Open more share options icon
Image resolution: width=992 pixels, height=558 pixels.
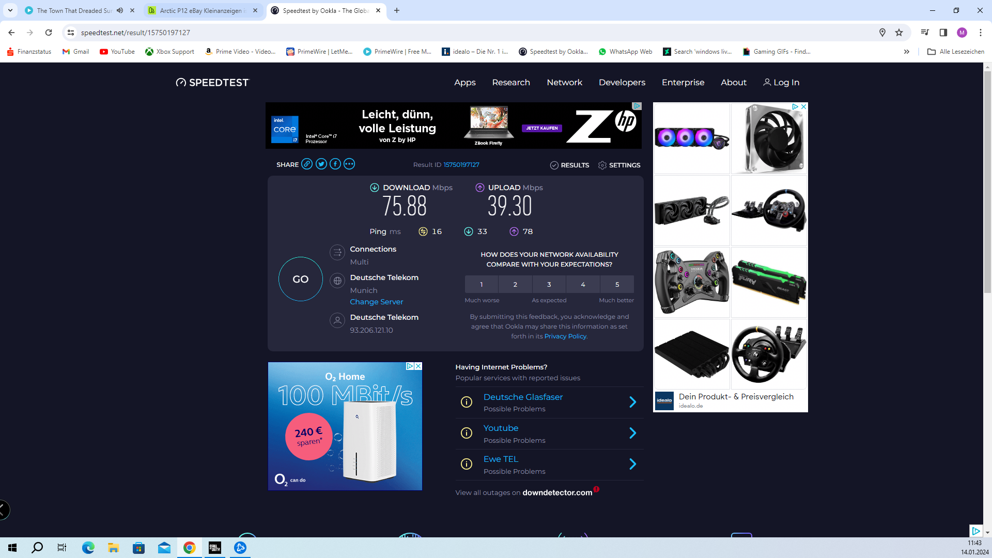click(x=349, y=164)
